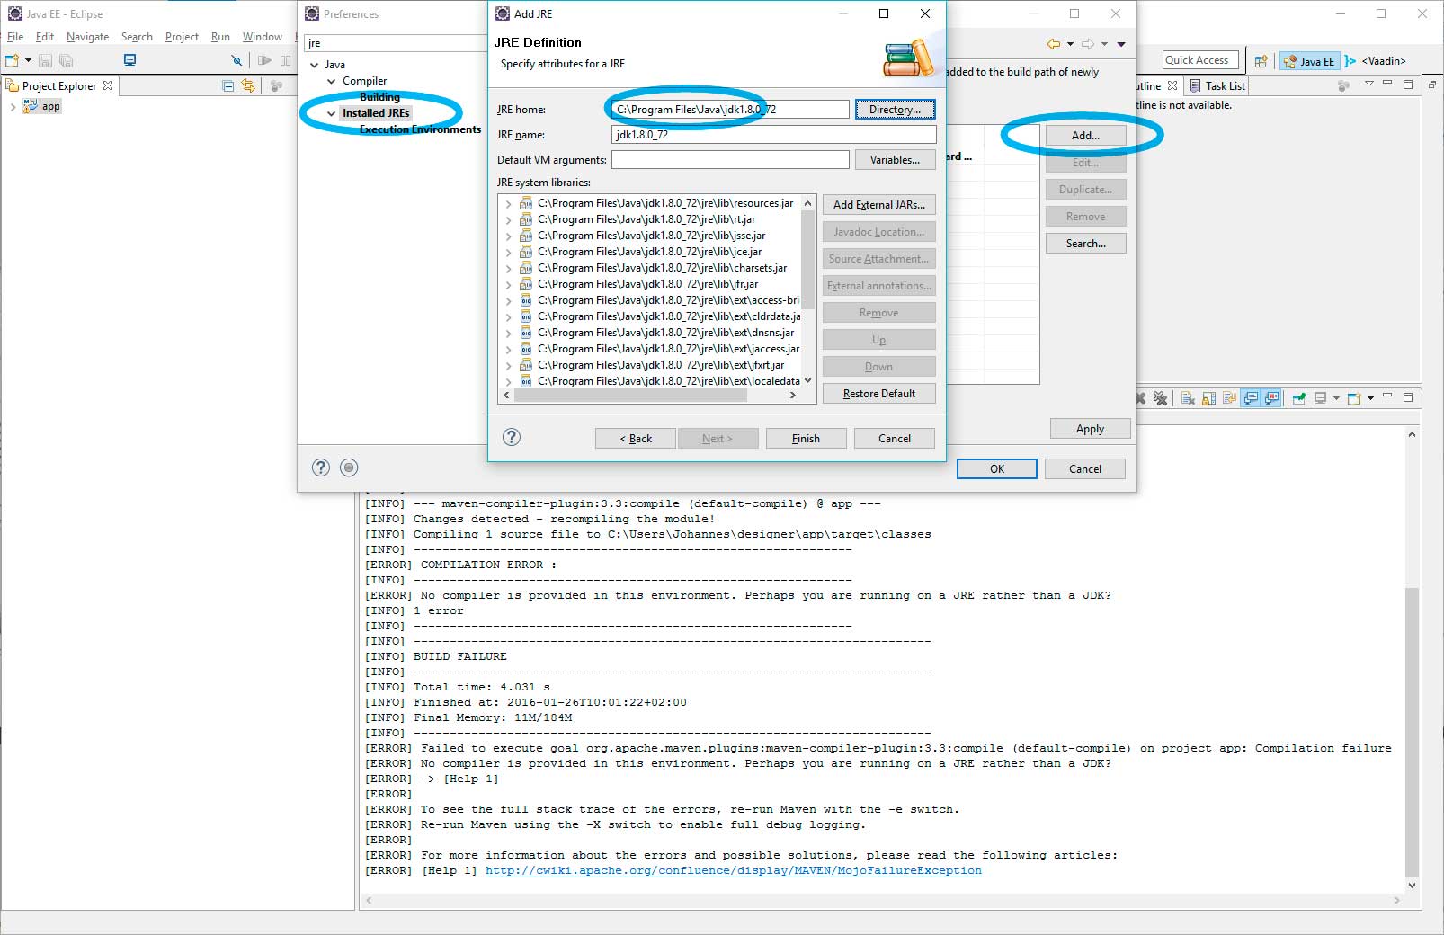The width and height of the screenshot is (1444, 935).
Task: Open the Window menu
Action: coord(262,37)
